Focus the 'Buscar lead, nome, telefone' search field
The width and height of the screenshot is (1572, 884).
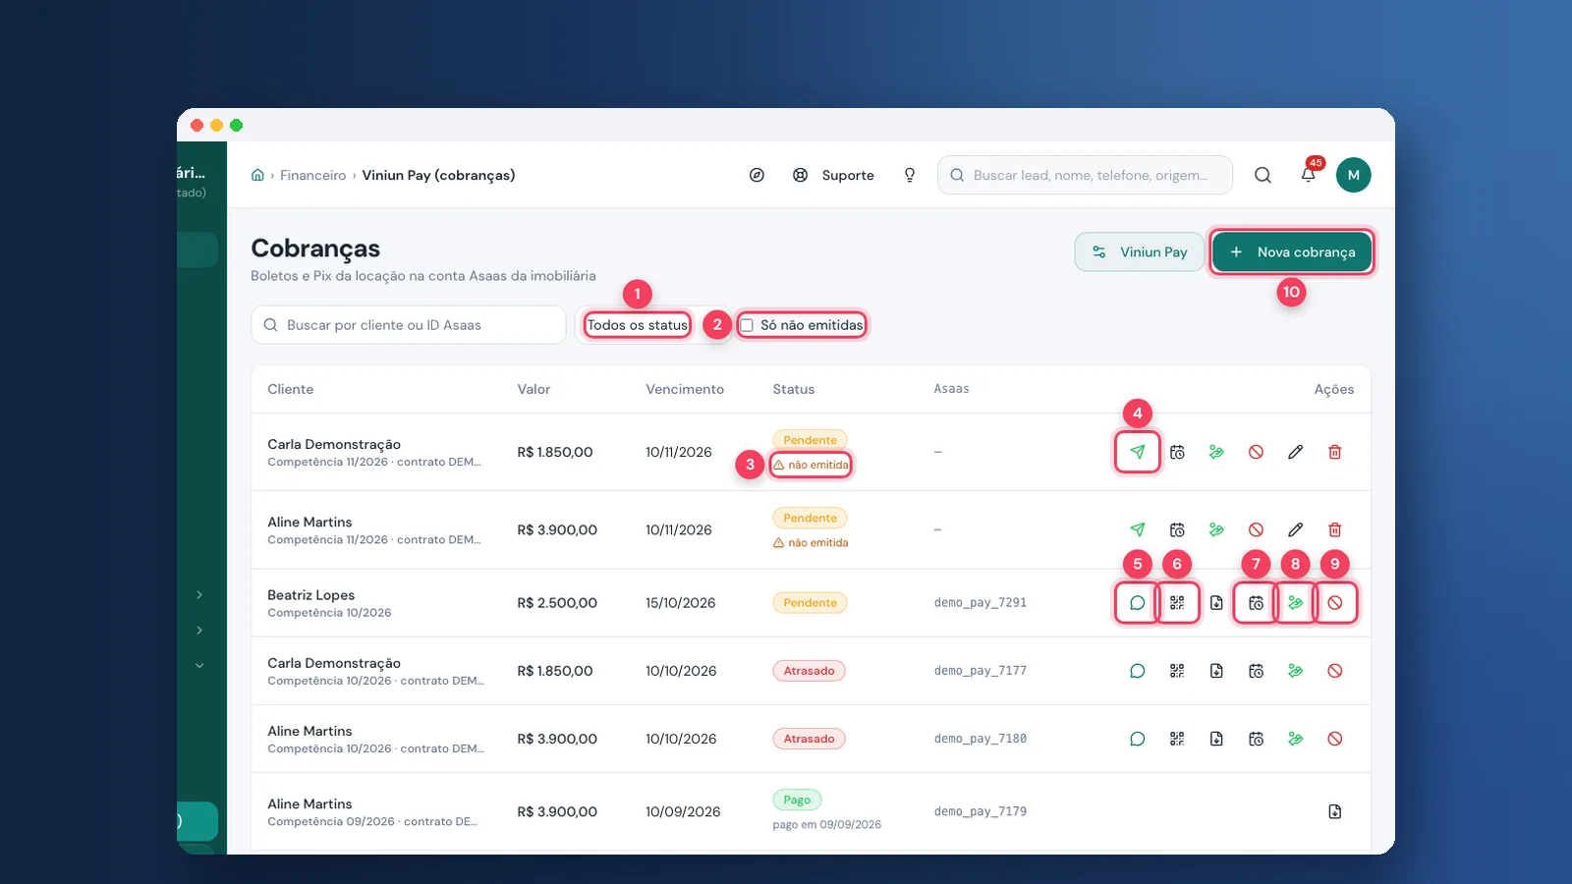click(x=1085, y=175)
